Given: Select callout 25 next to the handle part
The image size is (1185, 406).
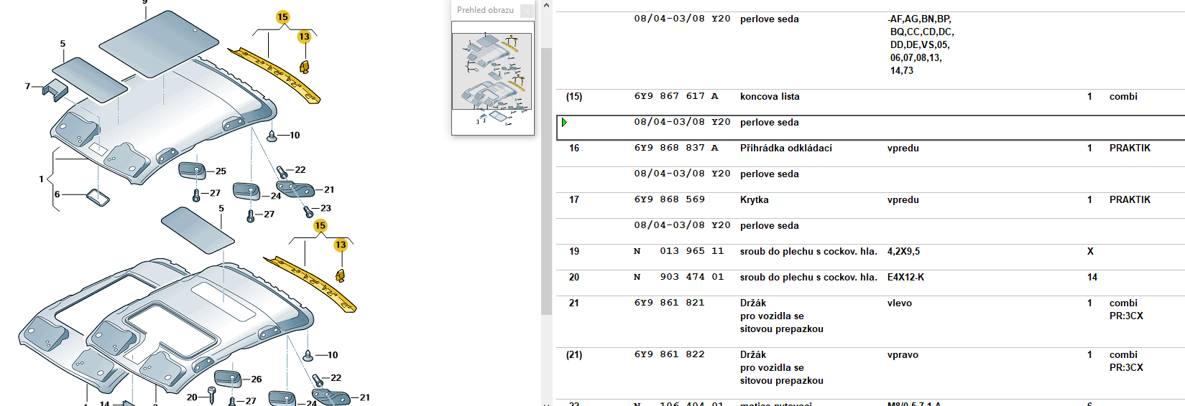Looking at the screenshot, I should click(x=221, y=171).
